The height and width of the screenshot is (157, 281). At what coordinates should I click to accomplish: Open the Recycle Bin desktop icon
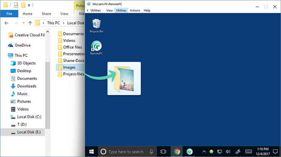point(96,26)
